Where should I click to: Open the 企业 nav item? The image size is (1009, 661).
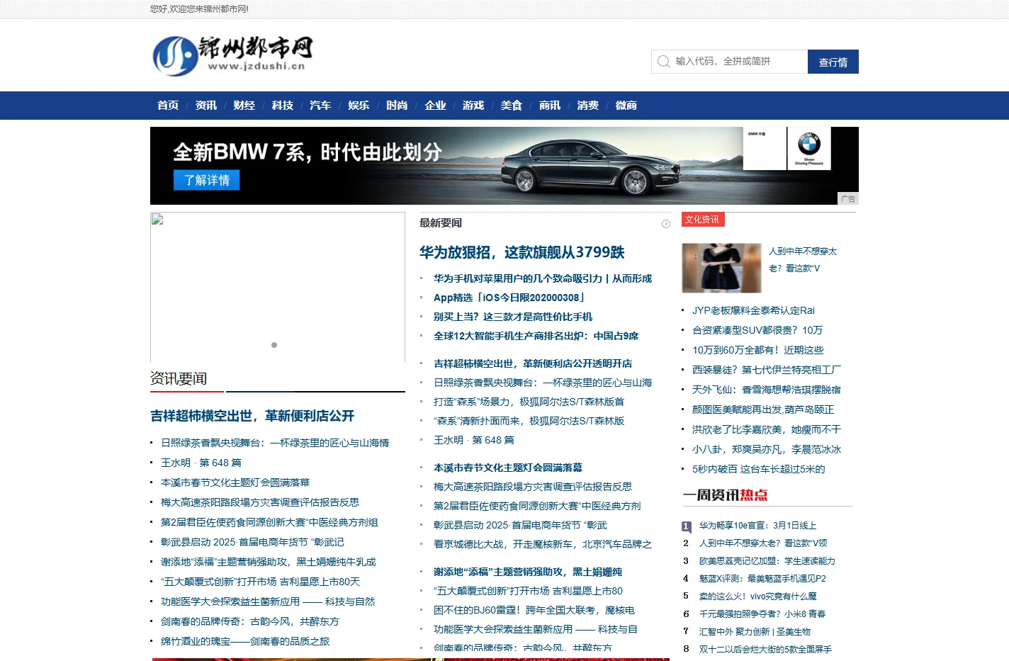point(435,106)
